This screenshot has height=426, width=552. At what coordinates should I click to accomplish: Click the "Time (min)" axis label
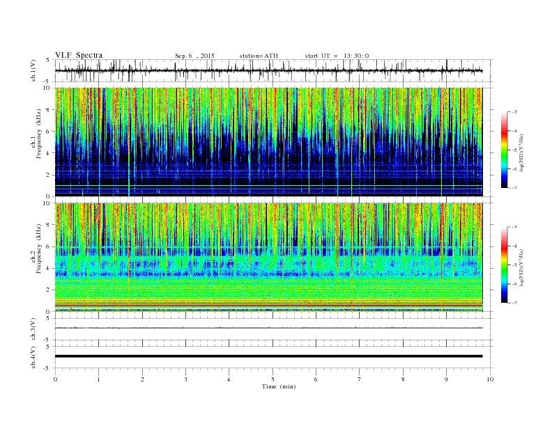(x=279, y=386)
